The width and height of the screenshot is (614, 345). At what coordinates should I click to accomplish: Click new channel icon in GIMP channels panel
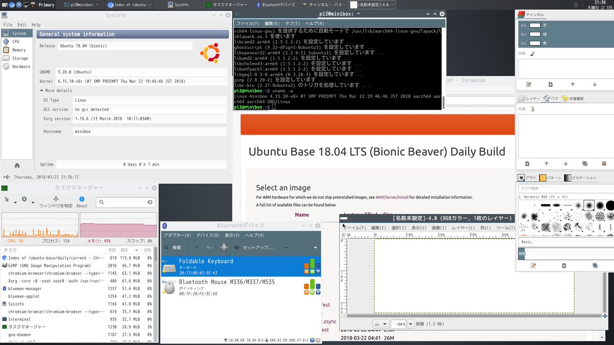(551, 84)
